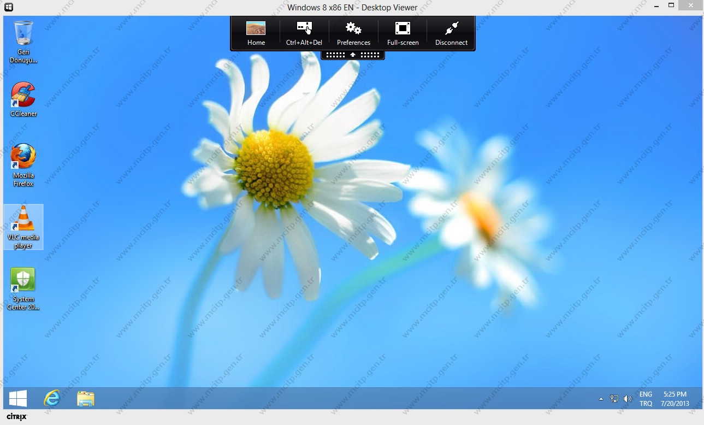Show hidden tray icons arrow
704x425 pixels.
pos(601,399)
